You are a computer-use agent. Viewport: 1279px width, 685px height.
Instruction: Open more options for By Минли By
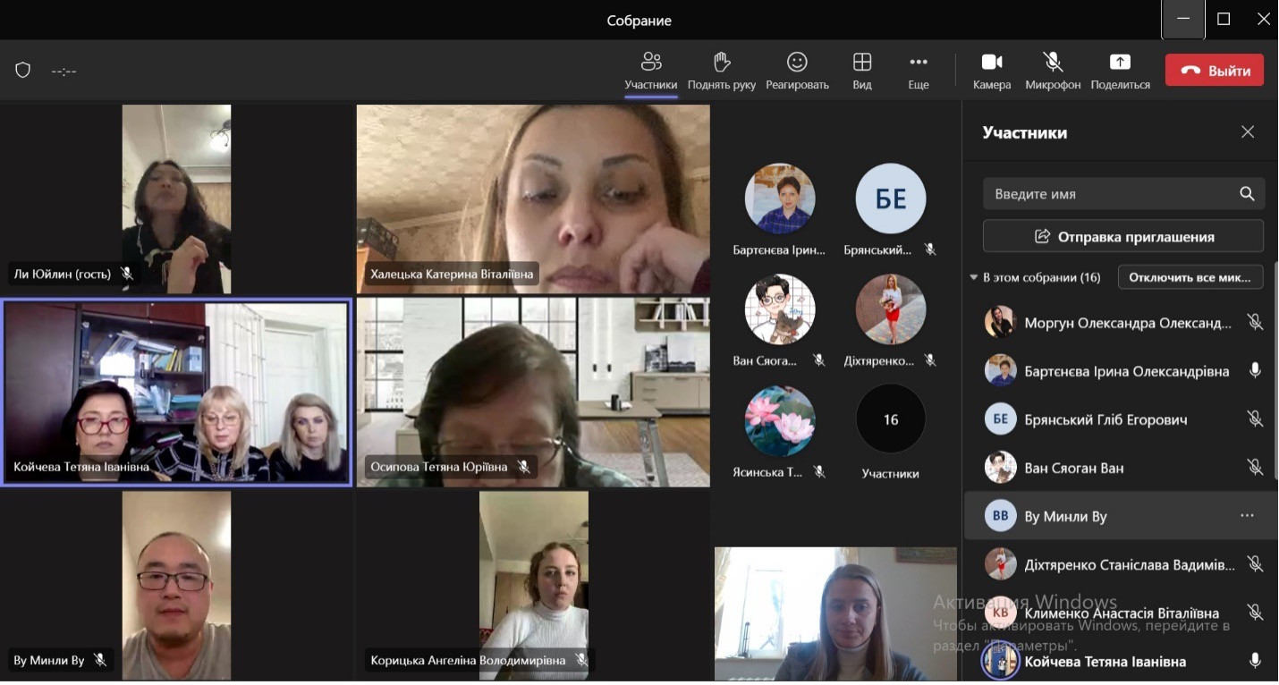click(x=1247, y=515)
